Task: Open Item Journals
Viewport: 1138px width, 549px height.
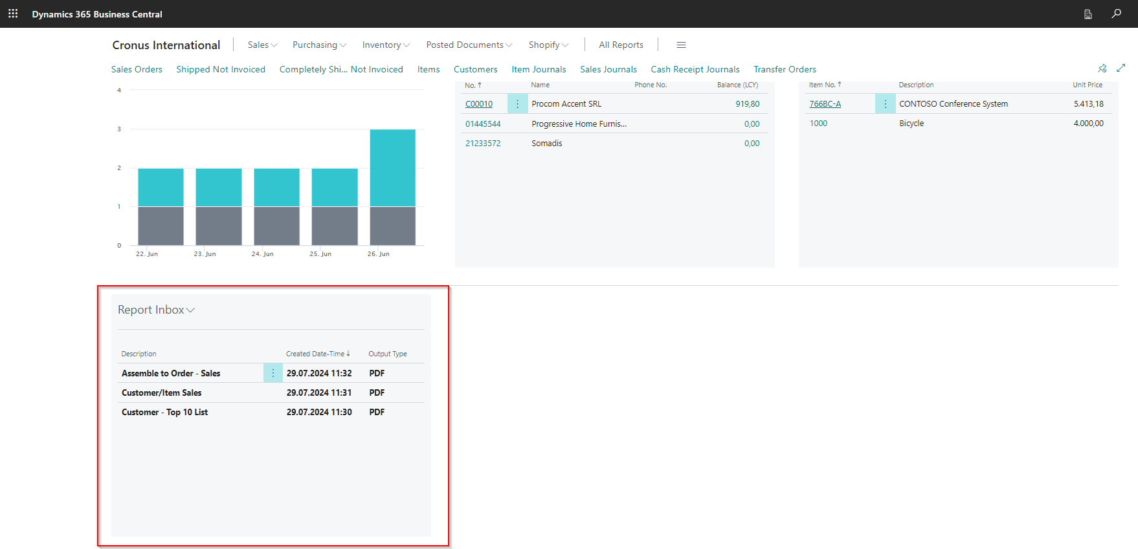Action: coord(539,69)
